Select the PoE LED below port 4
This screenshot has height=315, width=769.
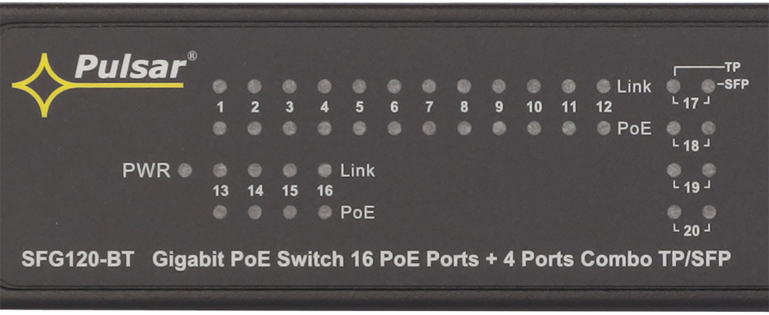325,128
